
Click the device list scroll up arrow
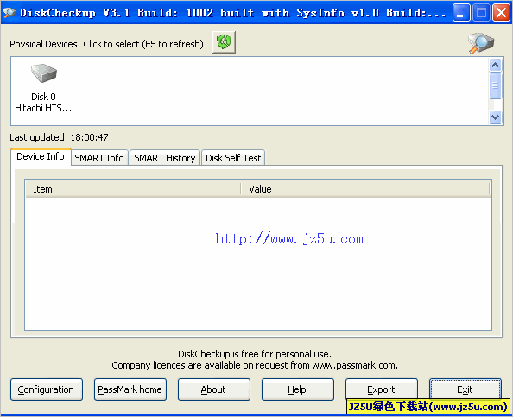496,65
